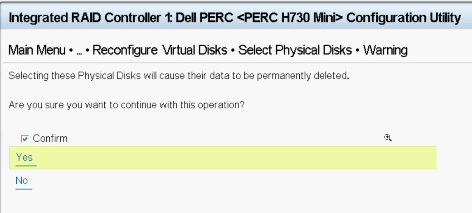472x213 pixels.
Task: Choose No to cancel the operation
Action: (22, 181)
